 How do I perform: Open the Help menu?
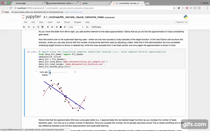(x=87, y=22)
